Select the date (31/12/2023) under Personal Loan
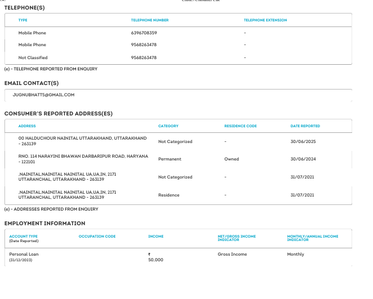 click(x=21, y=260)
